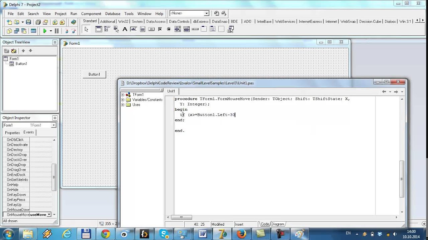The width and height of the screenshot is (428, 240).
Task: Click the OnDblClick event row
Action: (x=27, y=140)
